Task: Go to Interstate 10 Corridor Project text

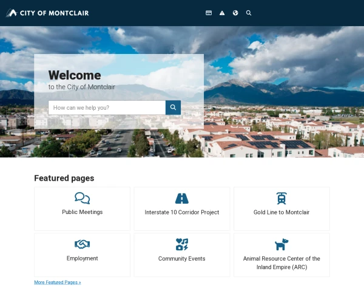Action: [x=182, y=212]
